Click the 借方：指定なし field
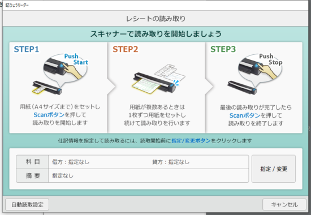This screenshot has width=311, height=215. (71, 162)
